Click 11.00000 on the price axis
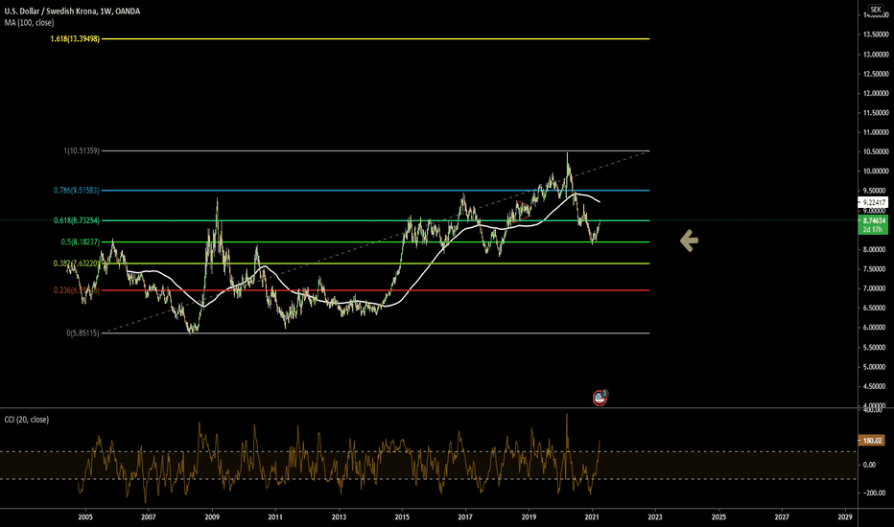 tap(876, 132)
